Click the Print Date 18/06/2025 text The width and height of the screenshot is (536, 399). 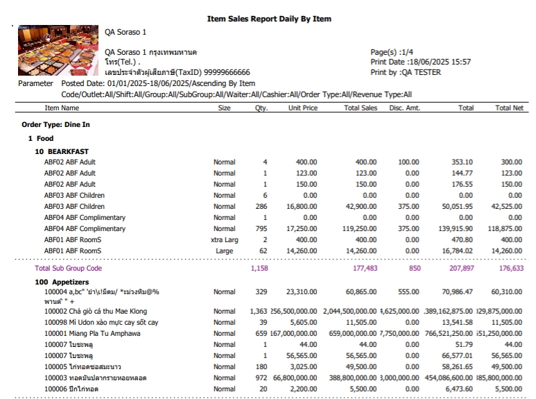[x=420, y=62]
